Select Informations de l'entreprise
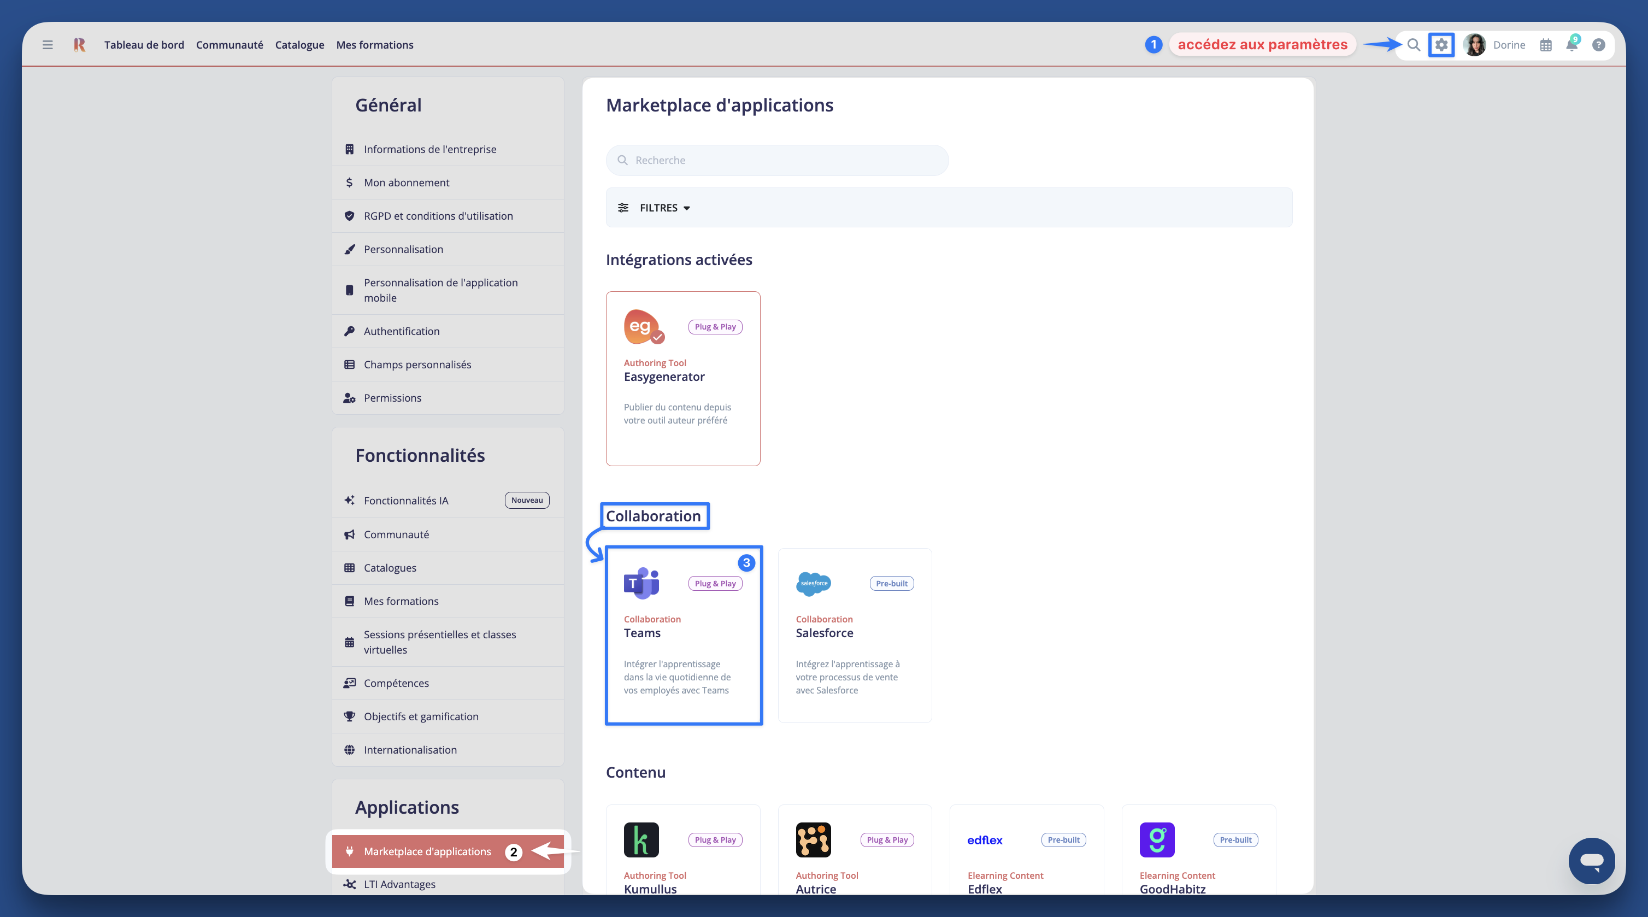Screen dimensions: 1648x917 pyautogui.click(x=448, y=149)
